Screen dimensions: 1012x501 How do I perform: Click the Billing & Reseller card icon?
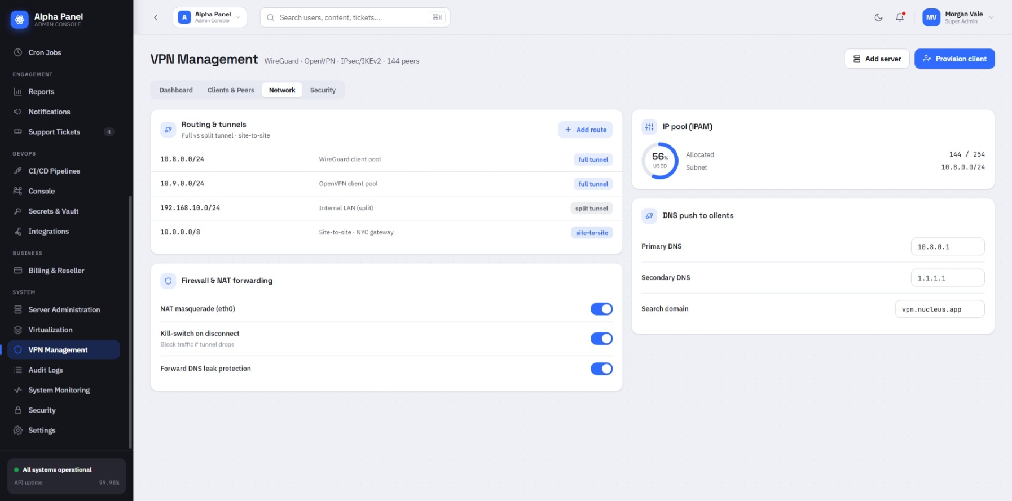pyautogui.click(x=18, y=271)
